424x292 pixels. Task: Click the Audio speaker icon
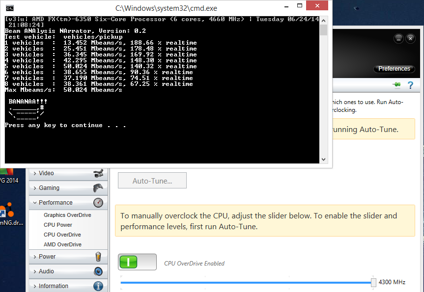(98, 271)
